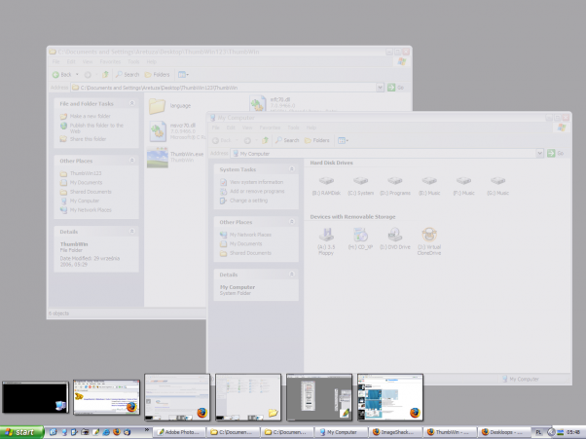Open the (C:) System drive icon
586x439 pixels.
361,182
